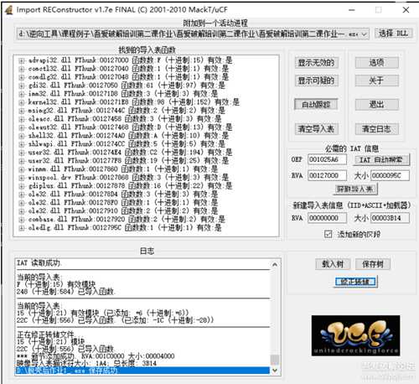Select ole32.dll row with FThunk 00127910
The width and height of the screenshot is (419, 384).
[122, 211]
